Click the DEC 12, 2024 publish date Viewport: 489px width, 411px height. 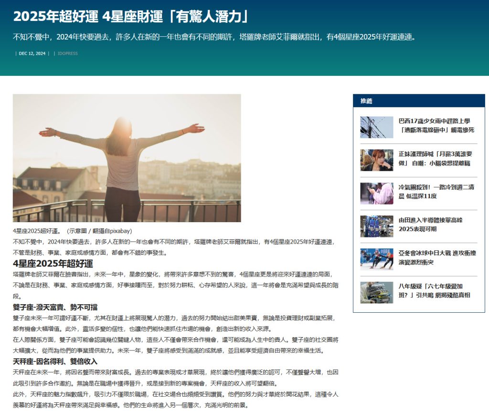click(32, 53)
